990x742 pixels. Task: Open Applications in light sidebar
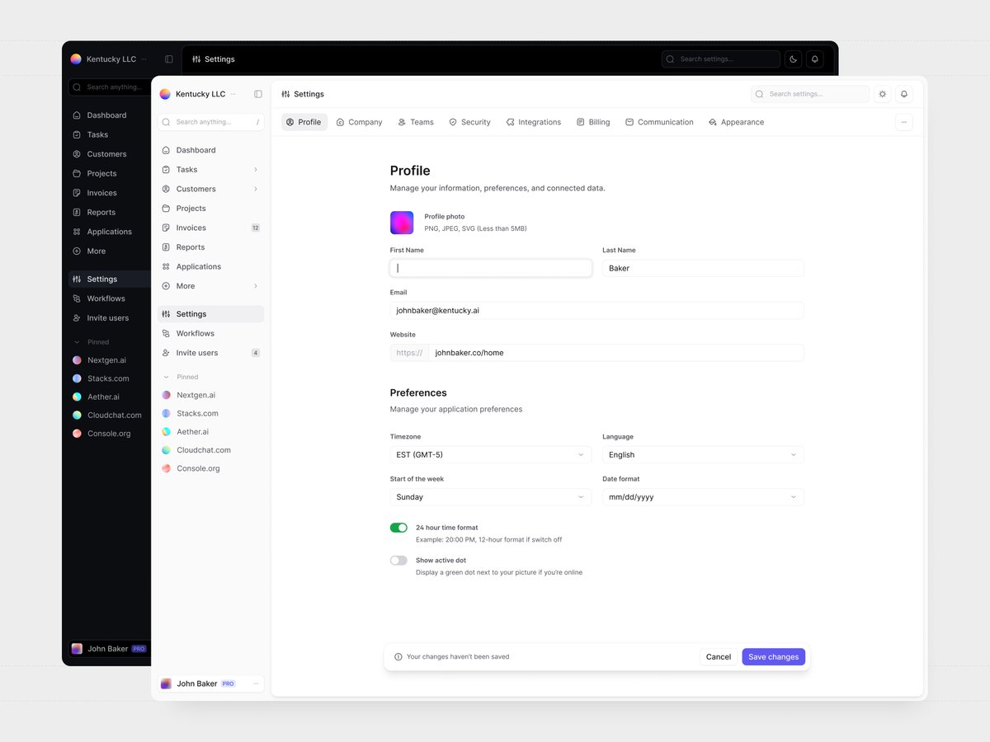[210, 266]
